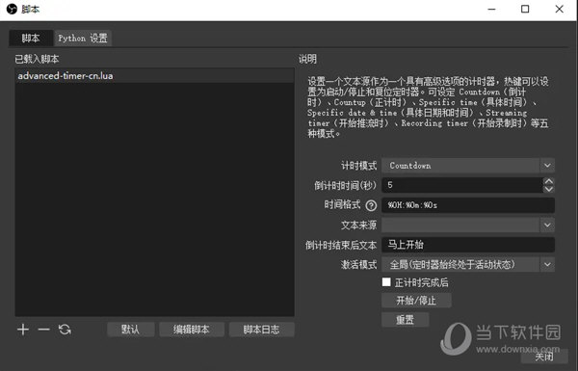Focus the 倒计时时间(秒) input field
The height and width of the screenshot is (371, 578).
[462, 185]
